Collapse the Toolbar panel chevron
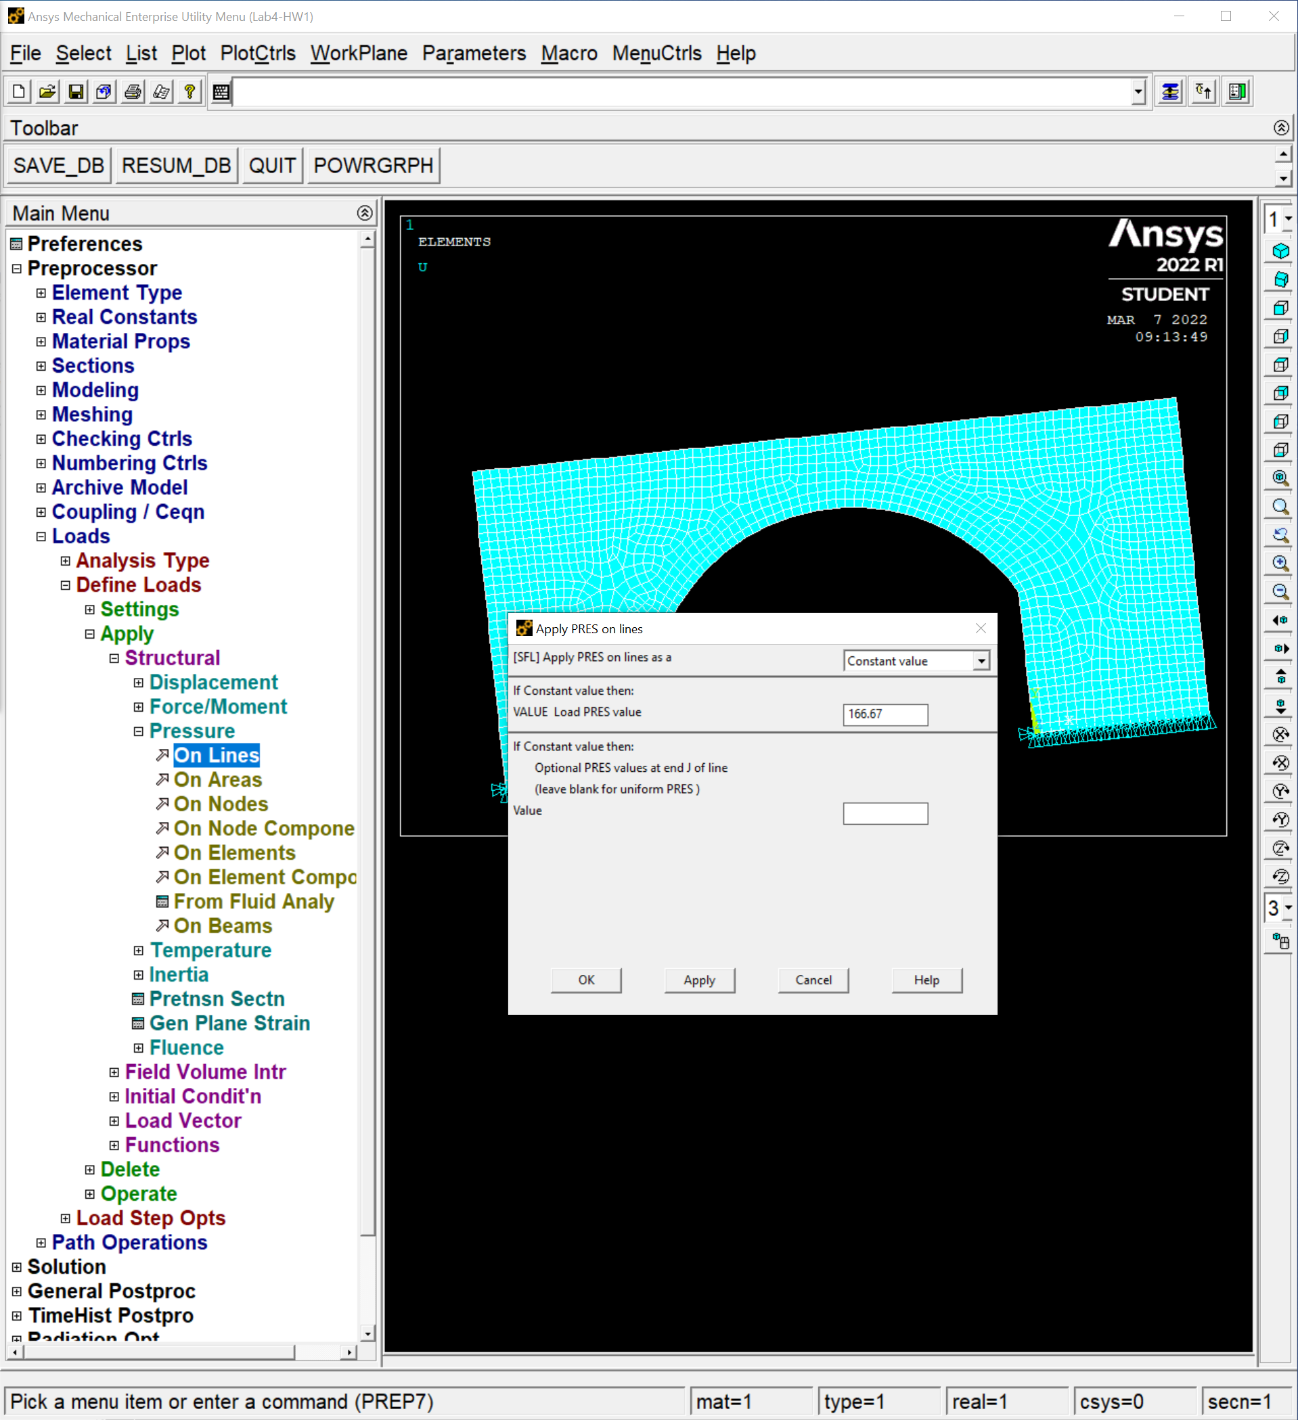The image size is (1298, 1420). coord(1281,127)
